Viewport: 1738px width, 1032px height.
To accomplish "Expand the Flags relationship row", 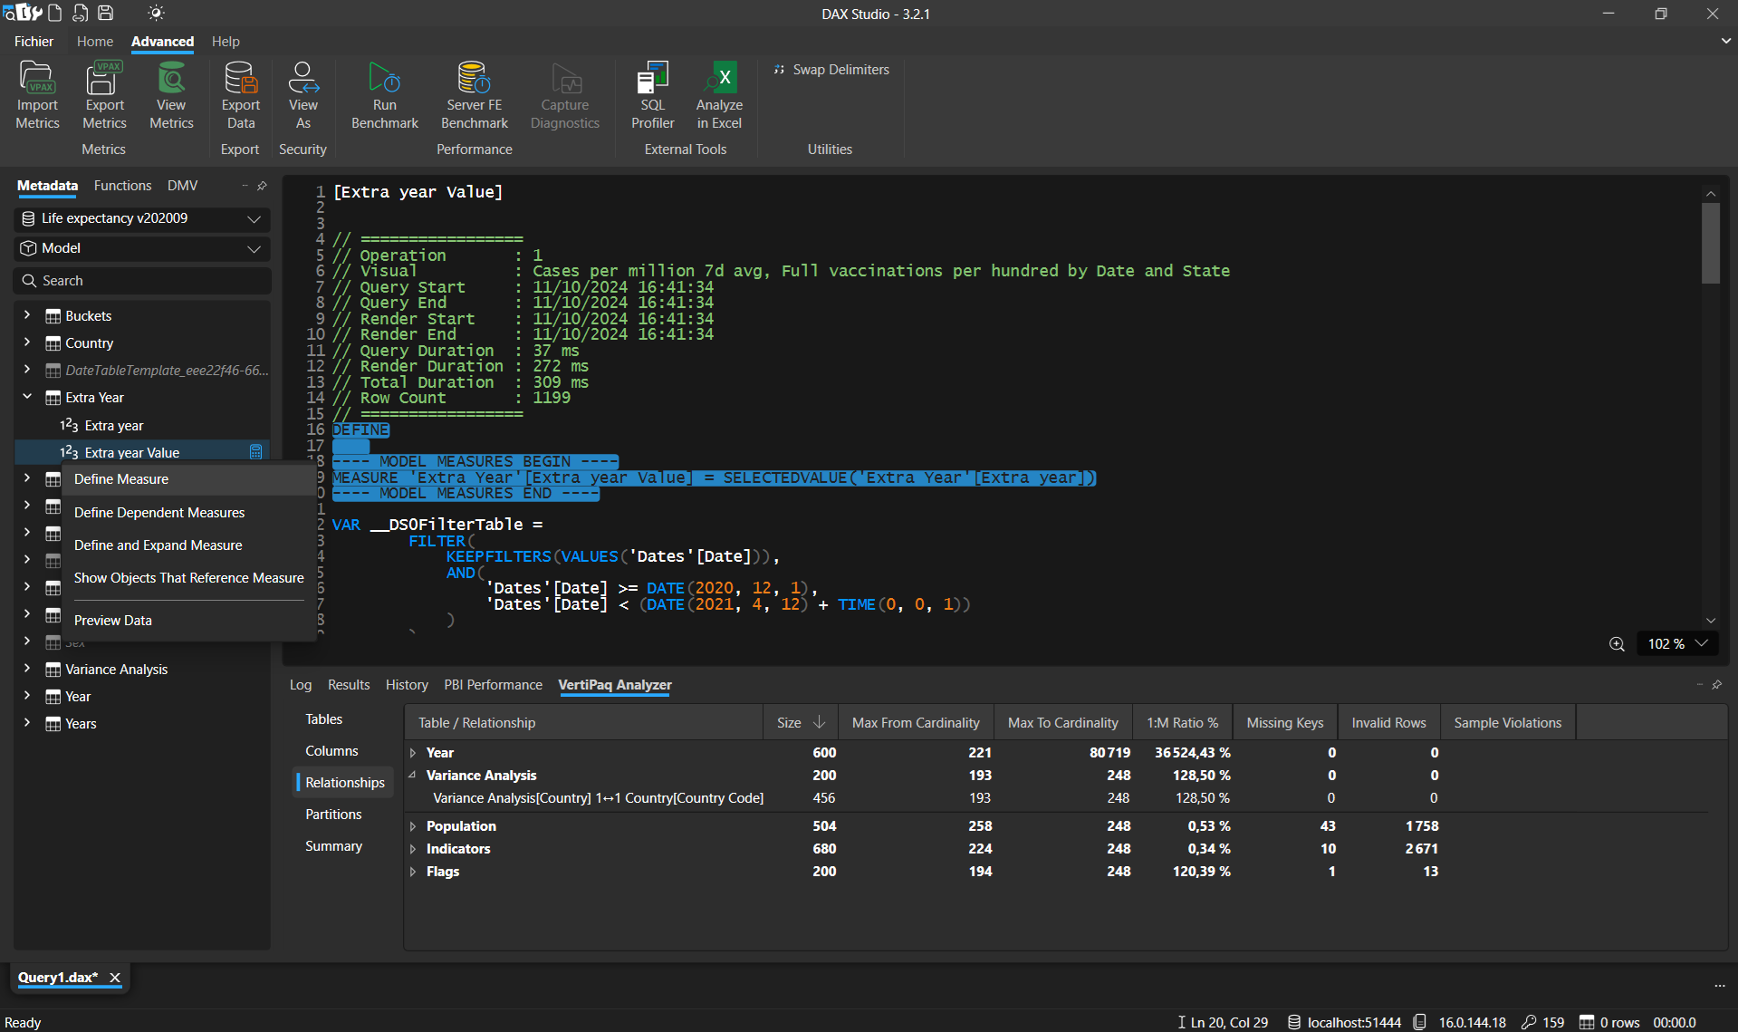I will (x=413, y=872).
